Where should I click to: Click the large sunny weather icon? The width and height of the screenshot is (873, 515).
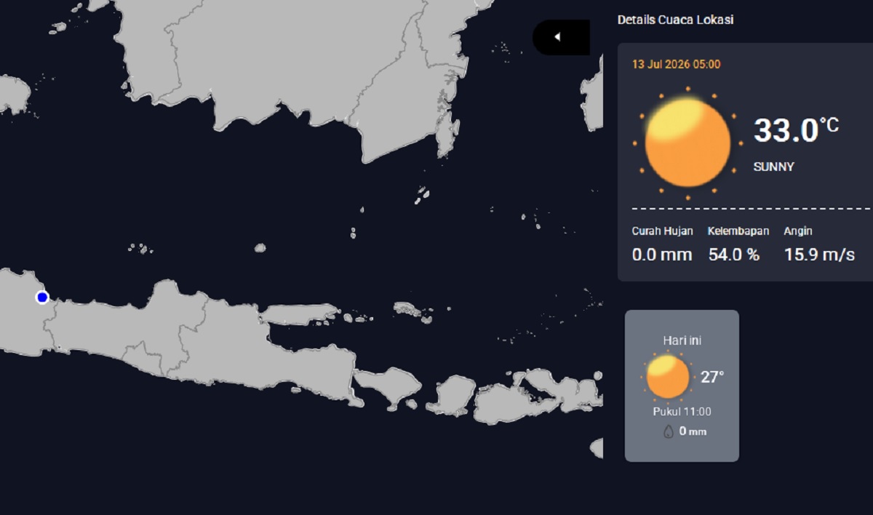tap(687, 143)
